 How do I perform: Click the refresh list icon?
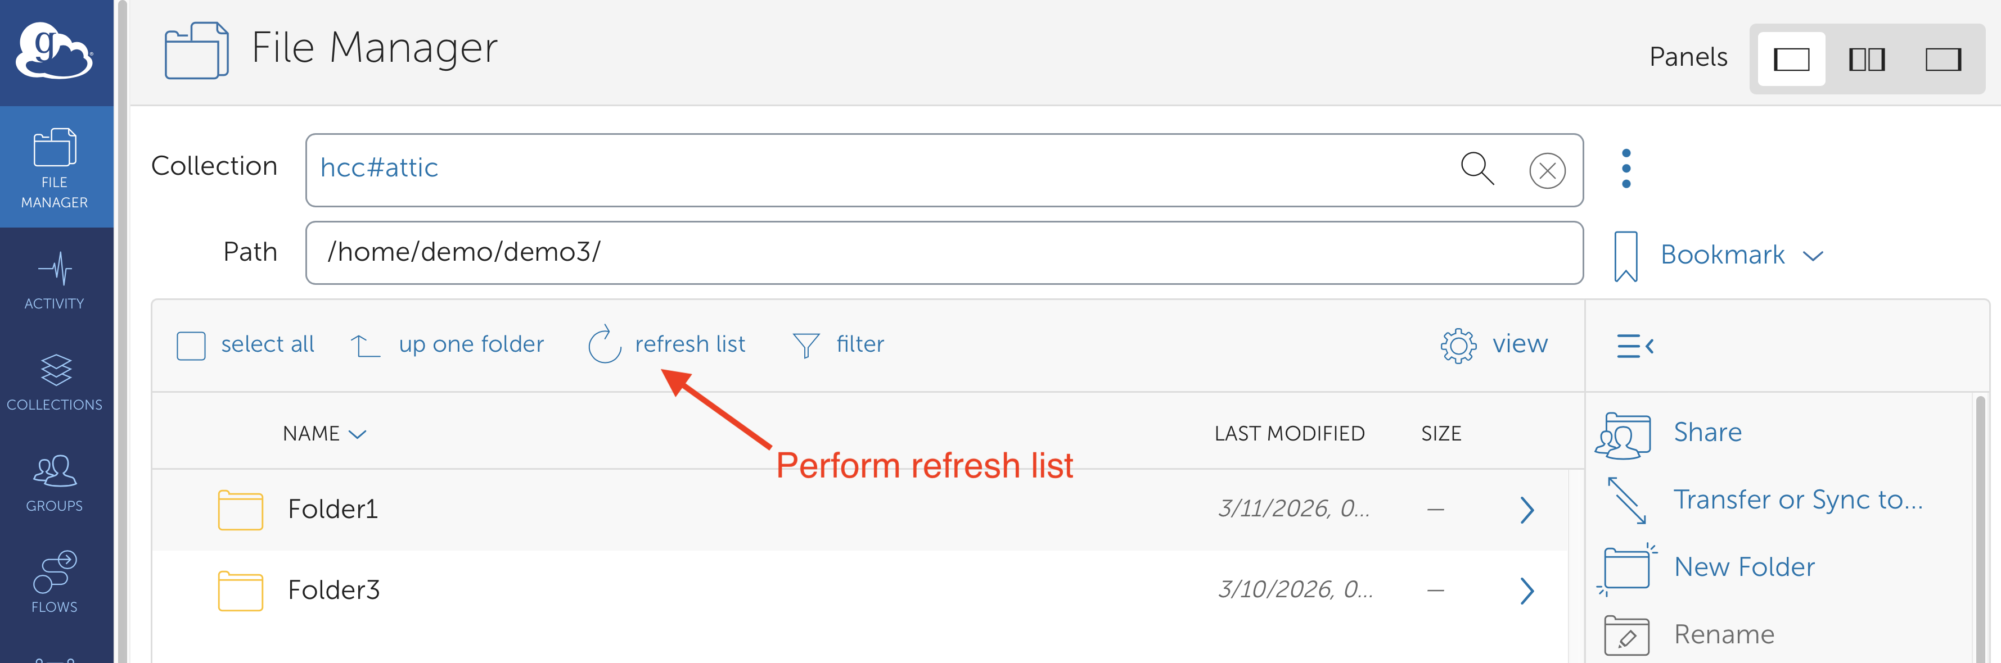605,344
